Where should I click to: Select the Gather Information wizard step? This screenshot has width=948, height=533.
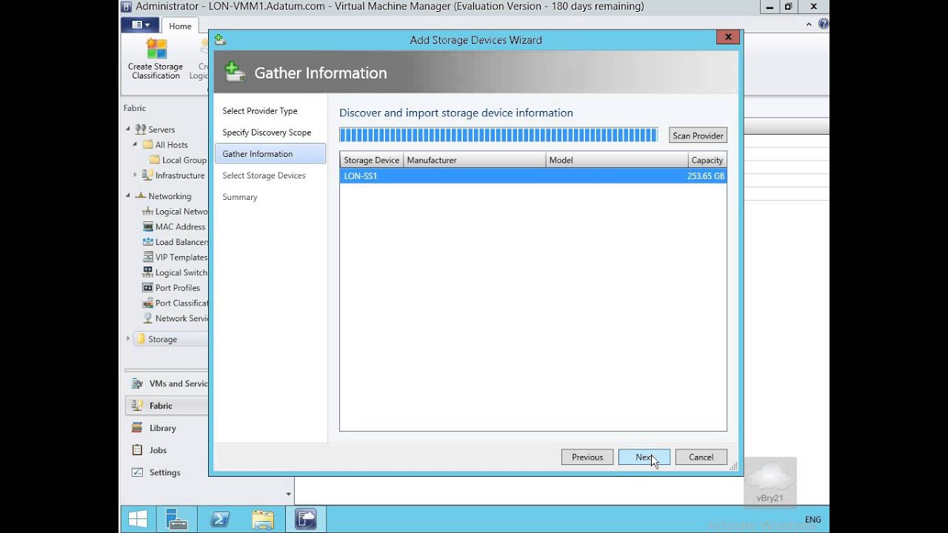(270, 154)
